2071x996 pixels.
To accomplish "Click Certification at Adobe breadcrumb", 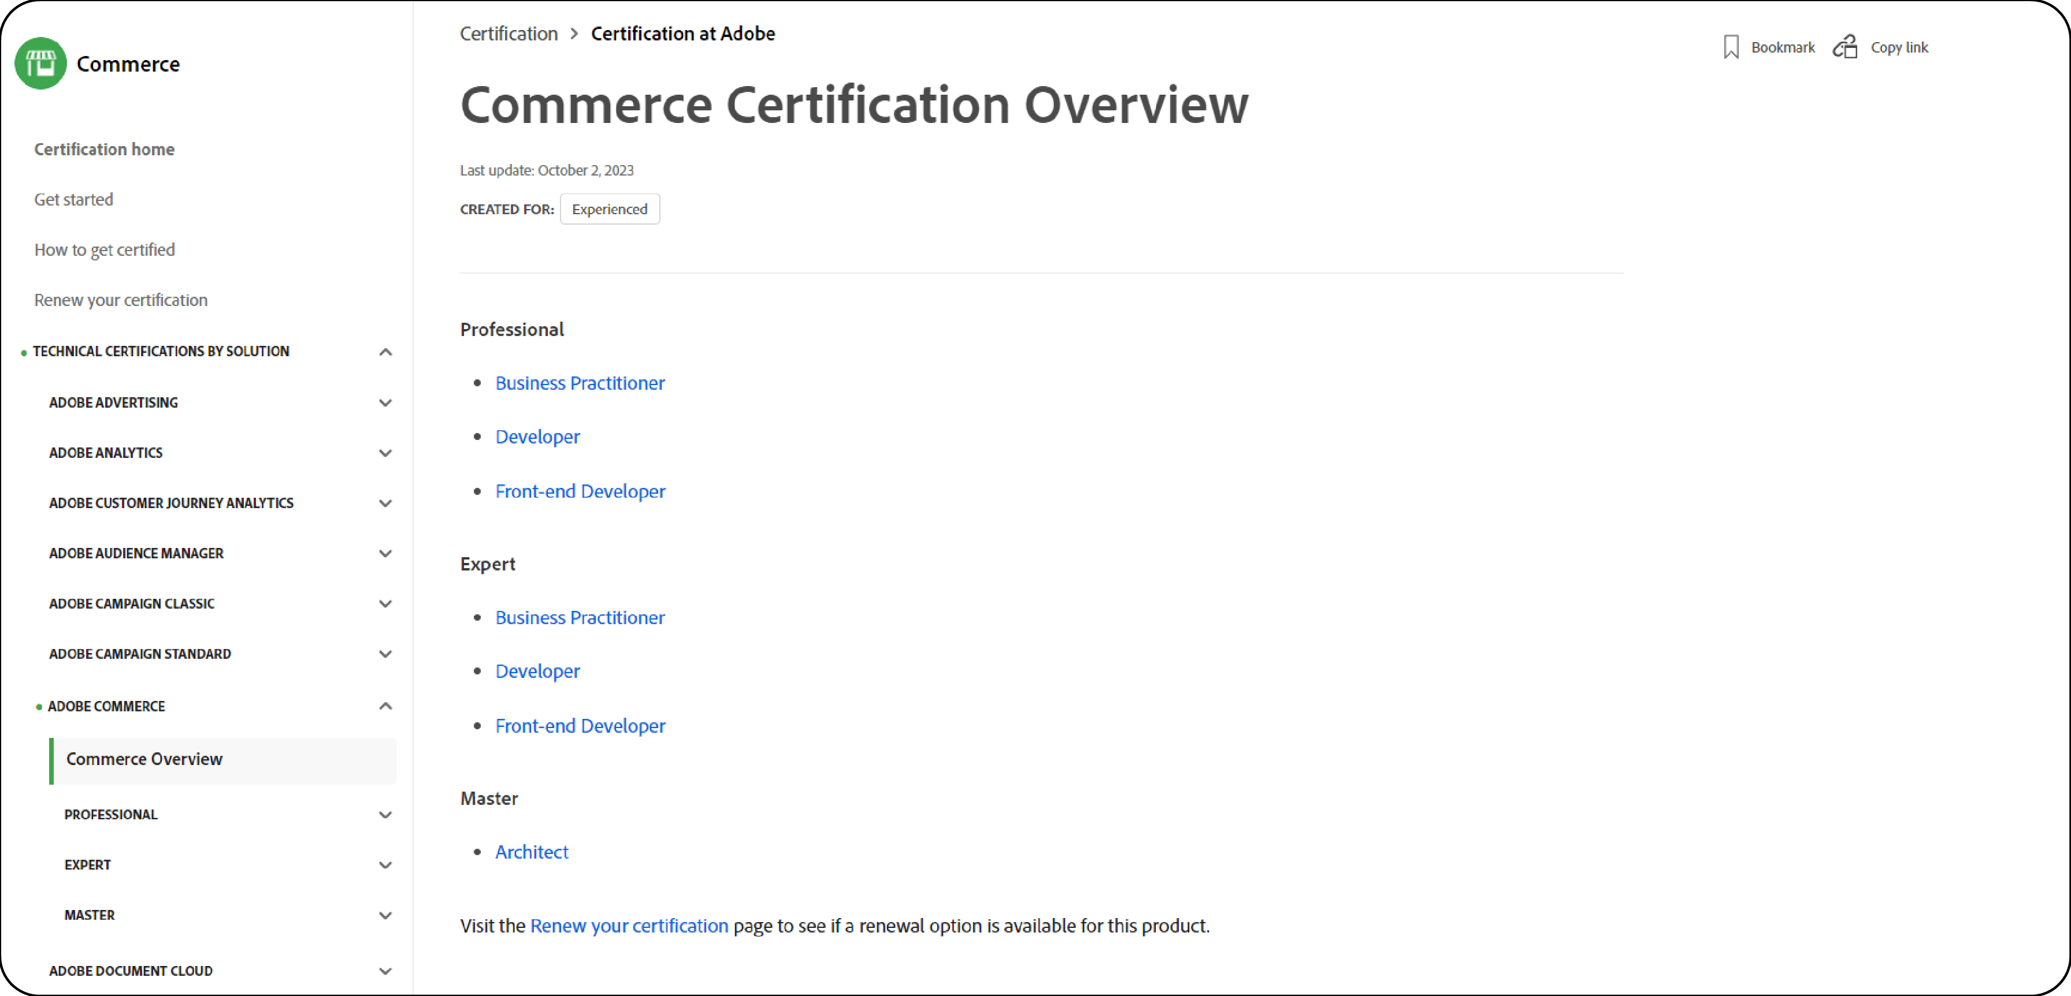I will (x=684, y=33).
